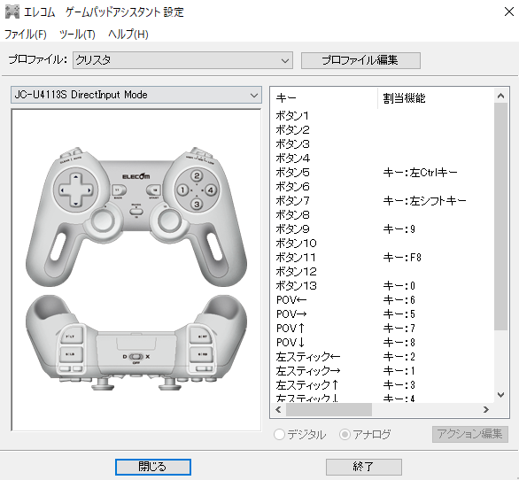Select the ボタン3 row
Screen dimensions: 519x480
(383, 144)
